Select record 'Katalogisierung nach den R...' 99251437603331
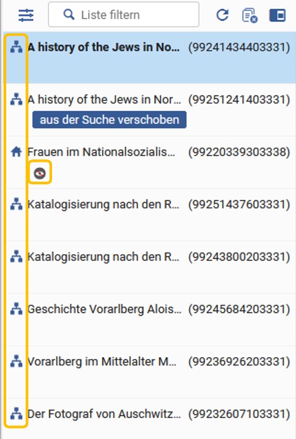The height and width of the screenshot is (439, 296). [x=151, y=215]
